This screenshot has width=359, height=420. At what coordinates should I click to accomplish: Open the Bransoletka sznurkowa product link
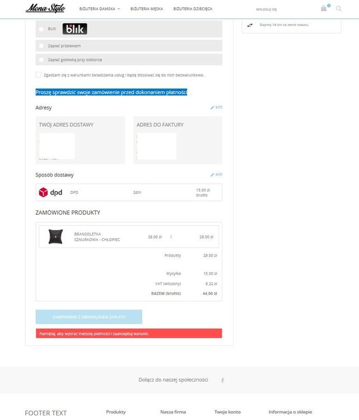click(97, 237)
